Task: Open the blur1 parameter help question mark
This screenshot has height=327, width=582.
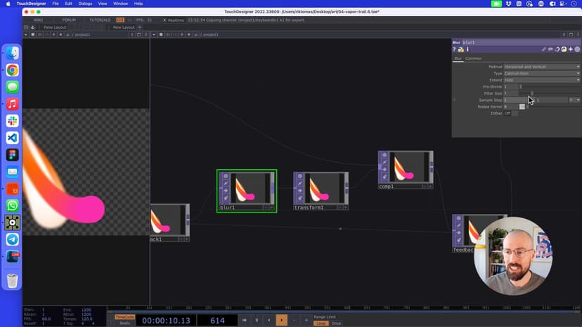Action: tap(455, 50)
